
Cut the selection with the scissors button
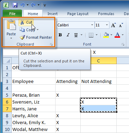point(26,22)
